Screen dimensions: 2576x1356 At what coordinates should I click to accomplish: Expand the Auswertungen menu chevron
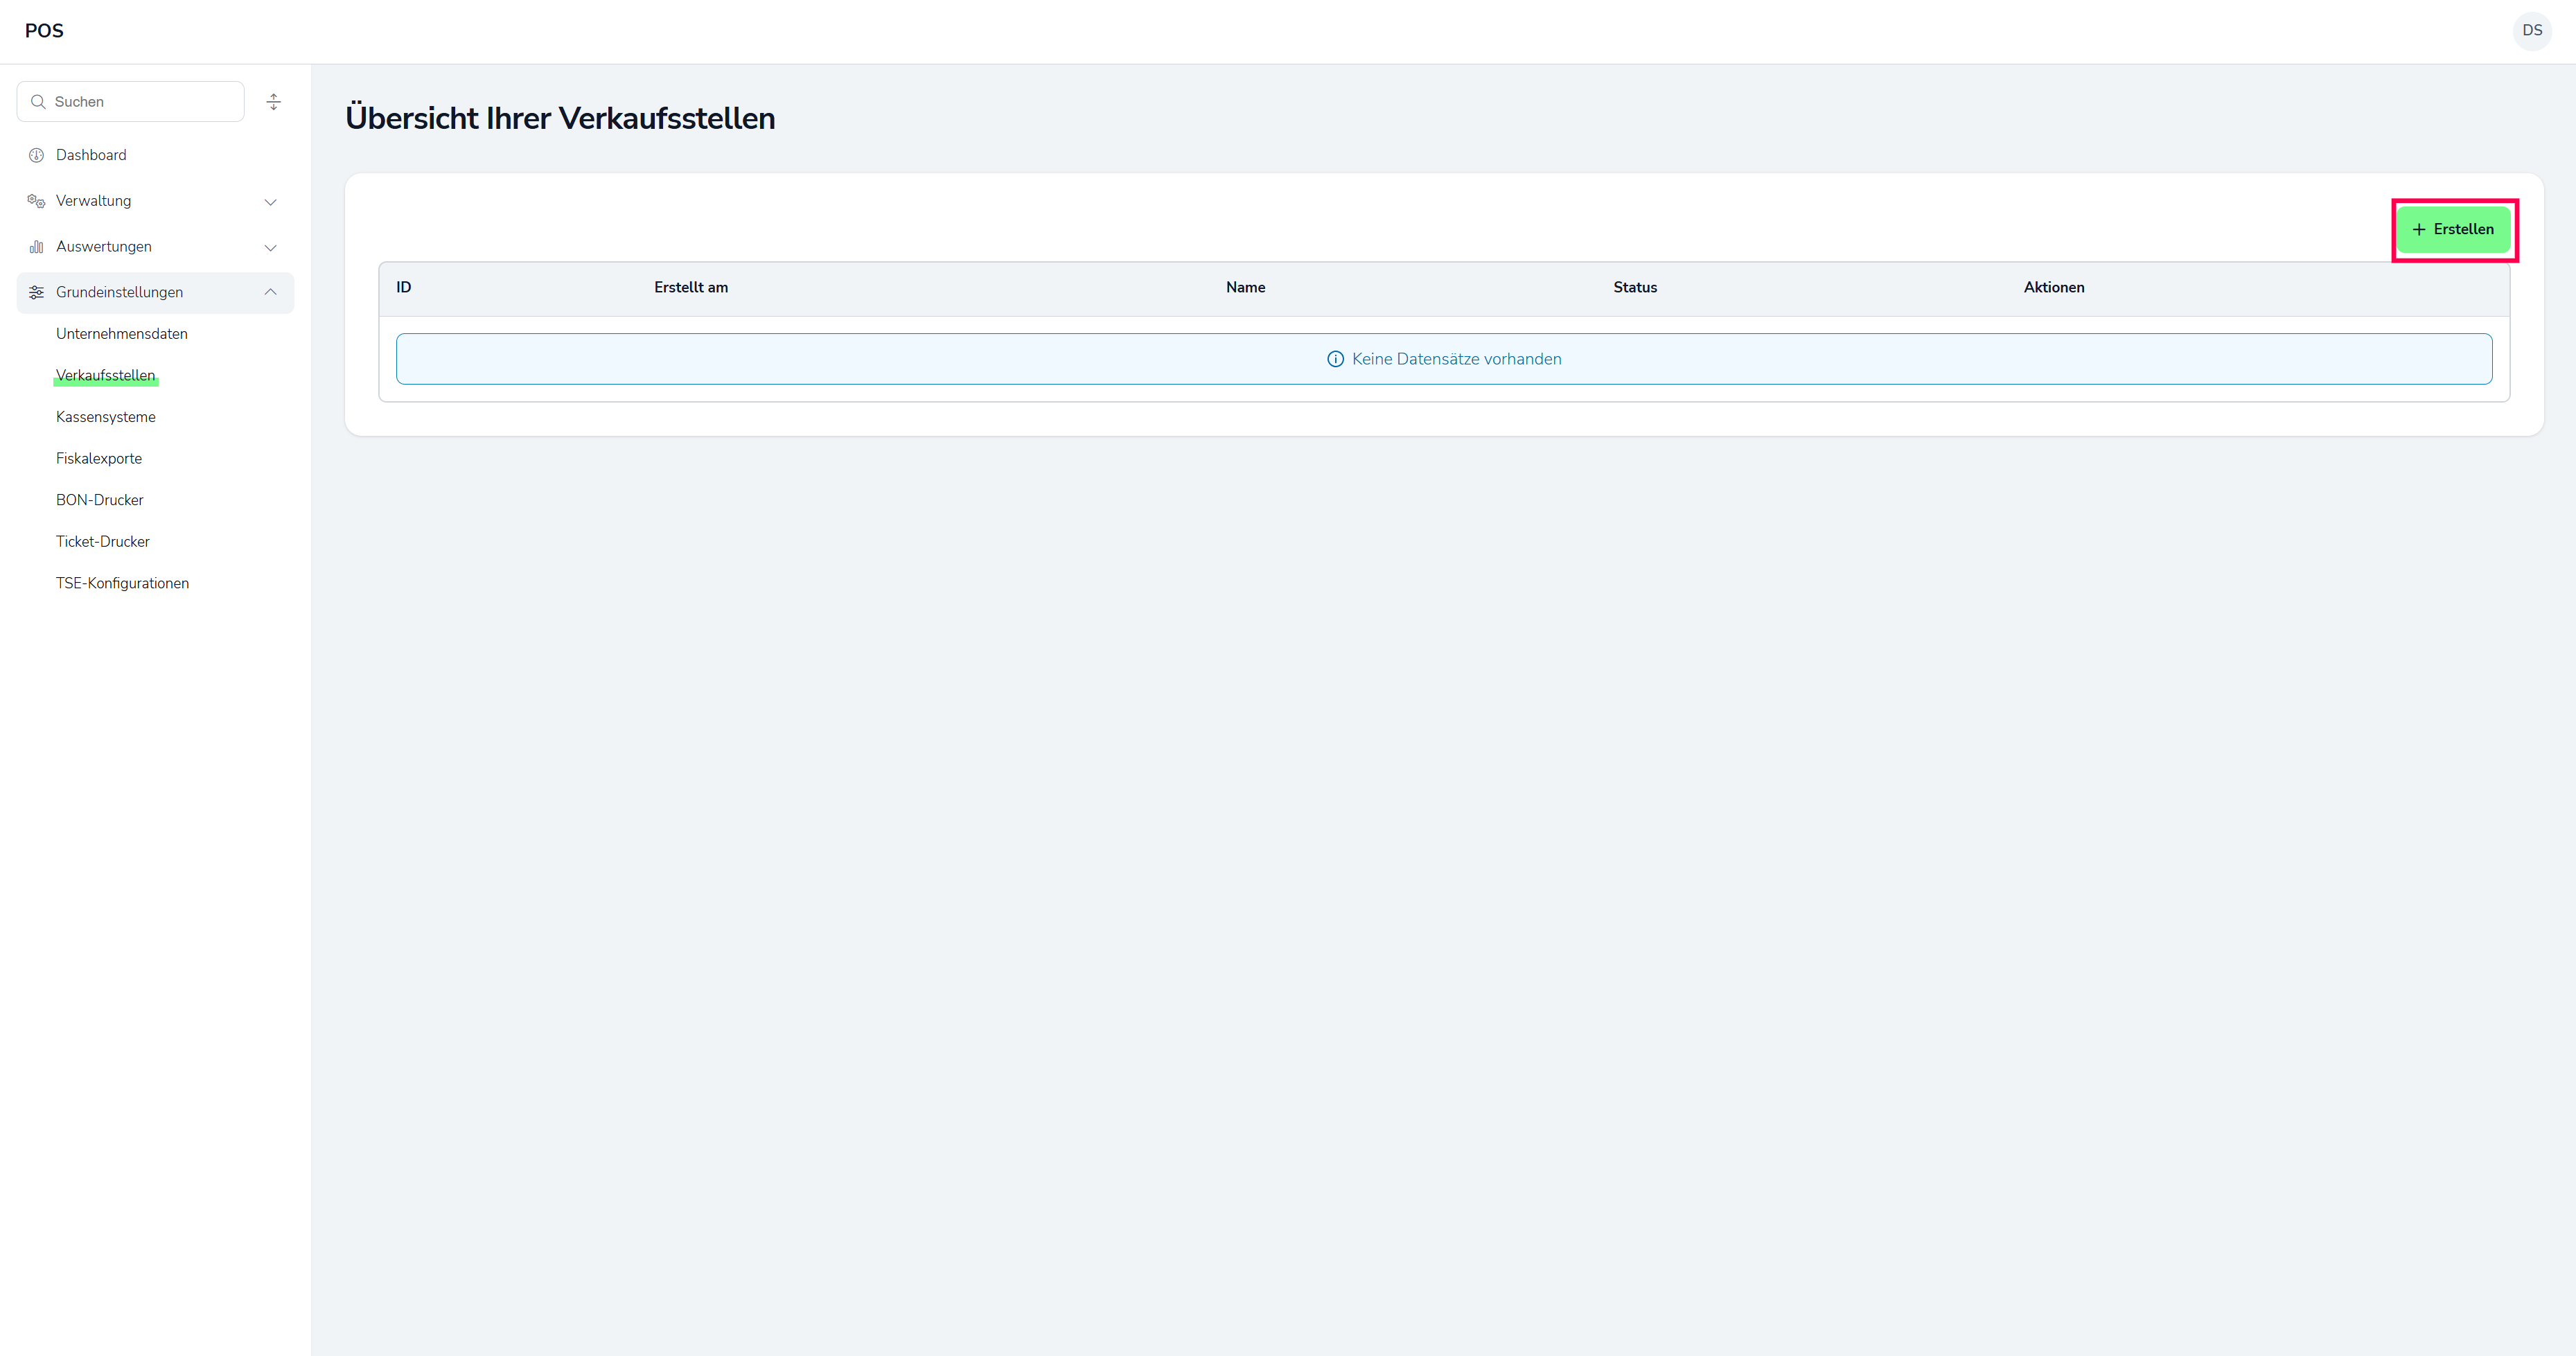pyautogui.click(x=270, y=248)
